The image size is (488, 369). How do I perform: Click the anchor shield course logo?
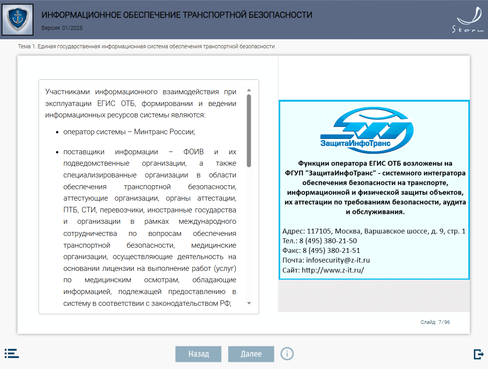coord(18,19)
